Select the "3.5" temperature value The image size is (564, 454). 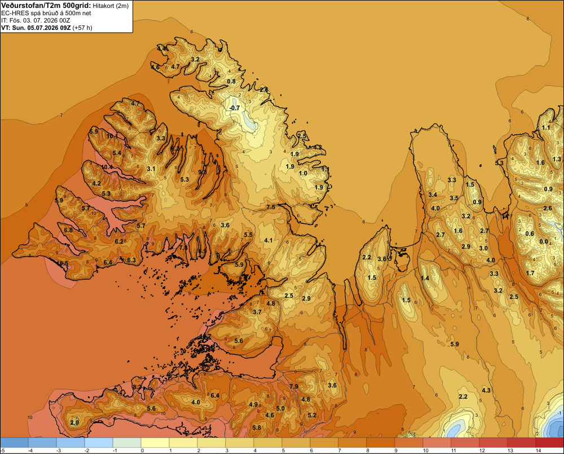point(454,198)
